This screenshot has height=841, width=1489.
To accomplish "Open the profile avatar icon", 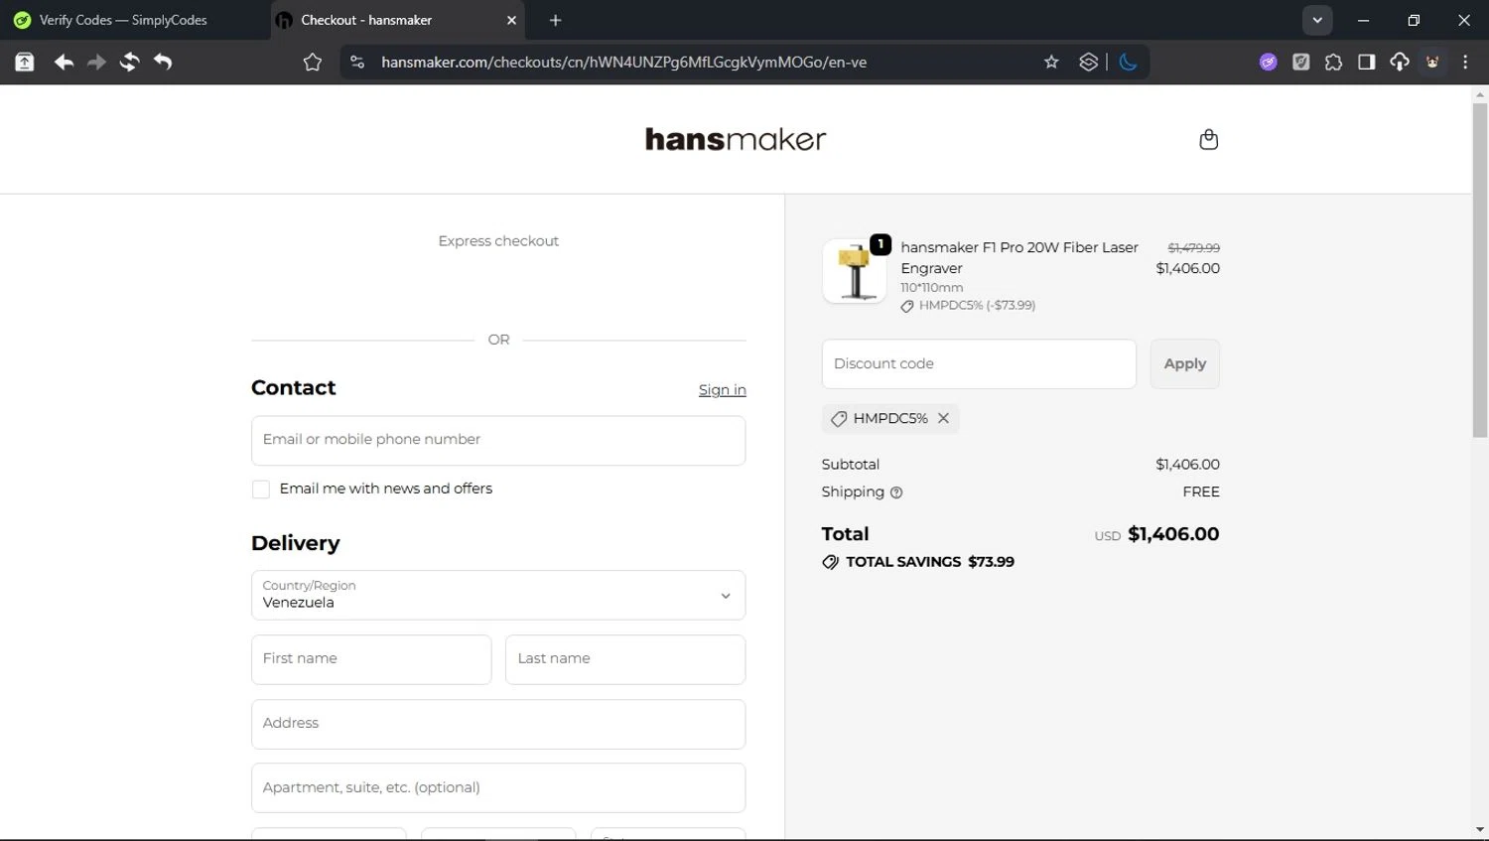I will (x=1432, y=62).
